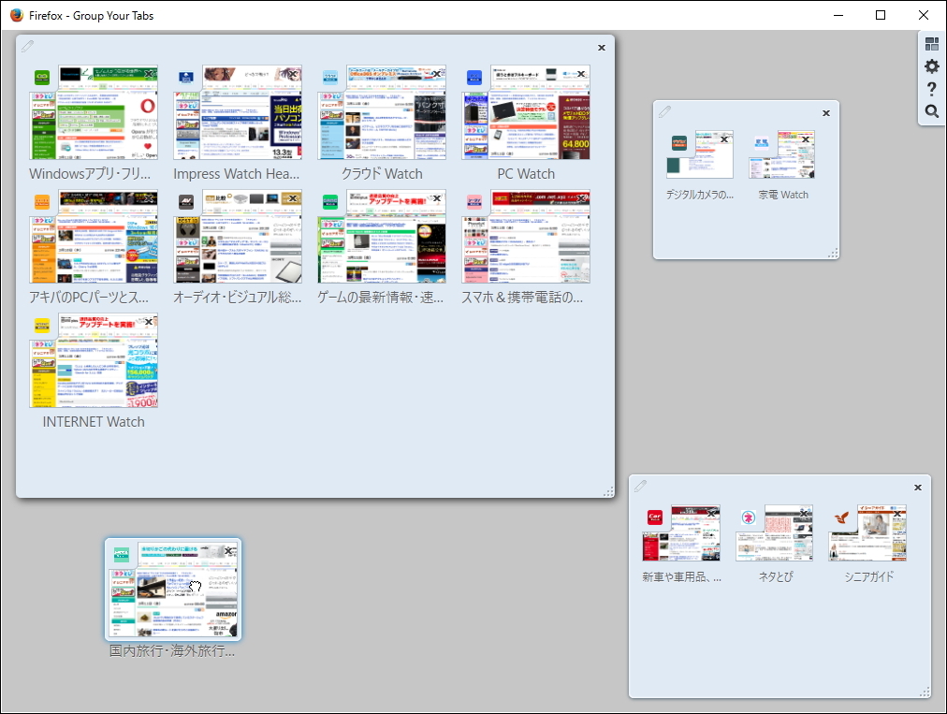947x714 pixels.
Task: Click the pencil icon of the large group
Action: tap(27, 46)
